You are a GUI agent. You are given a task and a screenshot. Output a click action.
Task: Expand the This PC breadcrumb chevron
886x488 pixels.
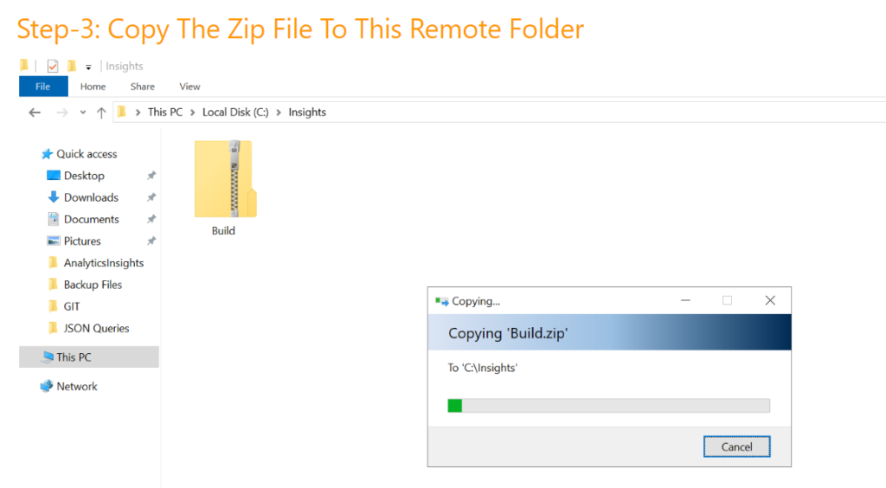[x=193, y=112]
